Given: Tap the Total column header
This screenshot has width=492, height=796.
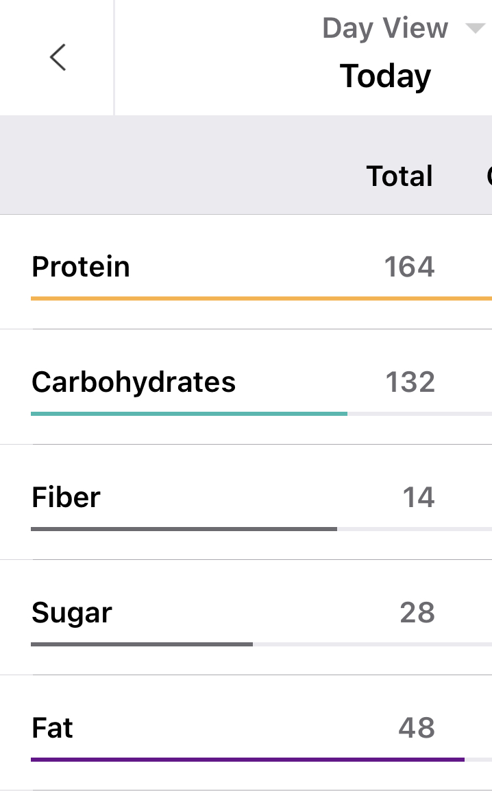Looking at the screenshot, I should coord(399,176).
